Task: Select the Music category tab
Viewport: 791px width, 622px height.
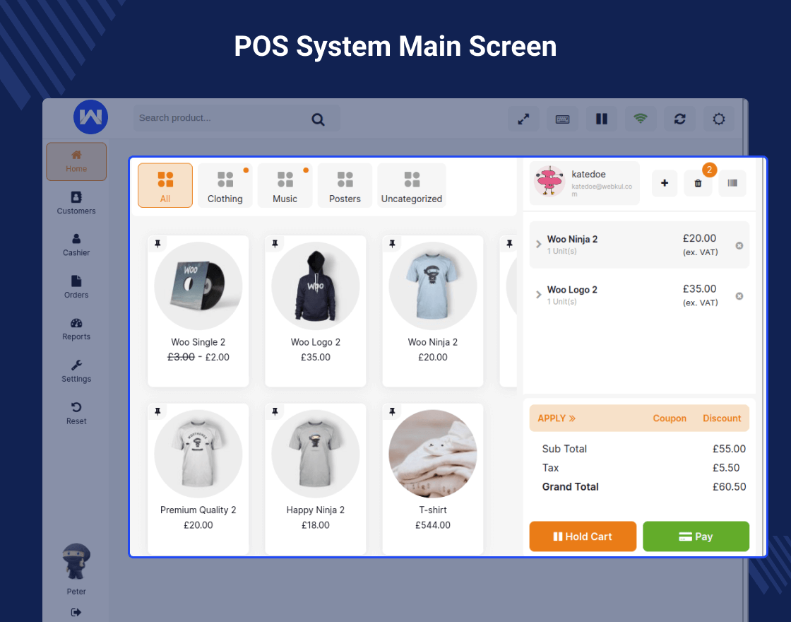Action: [x=285, y=185]
